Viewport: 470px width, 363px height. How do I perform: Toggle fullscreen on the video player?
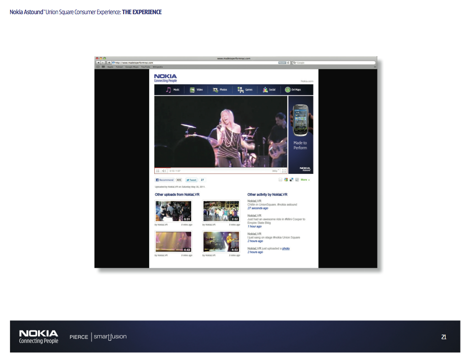(x=284, y=171)
